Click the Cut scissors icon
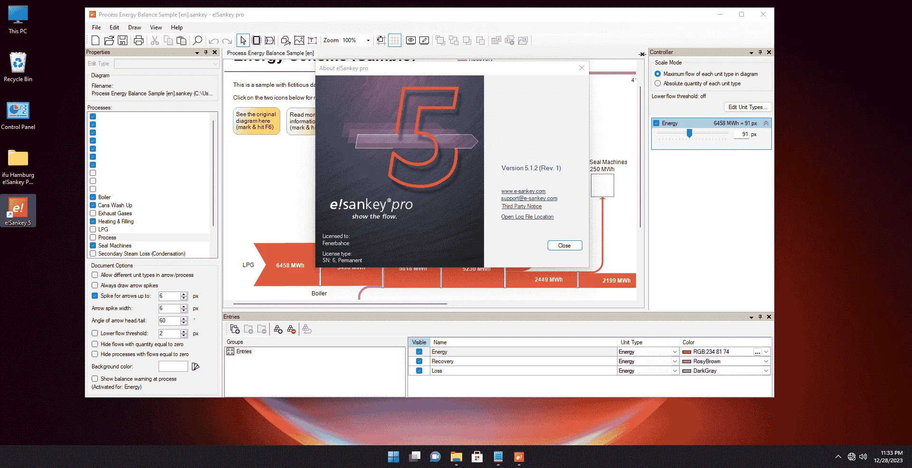Viewport: 912px width, 468px height. point(155,40)
